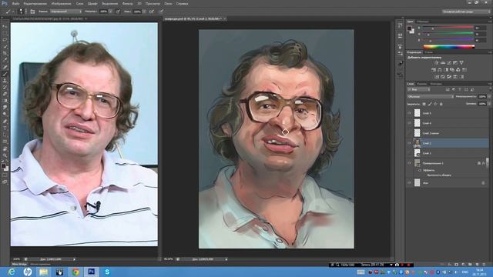Open the Фильтр menu
This screenshot has height=277, width=493.
click(127, 4)
